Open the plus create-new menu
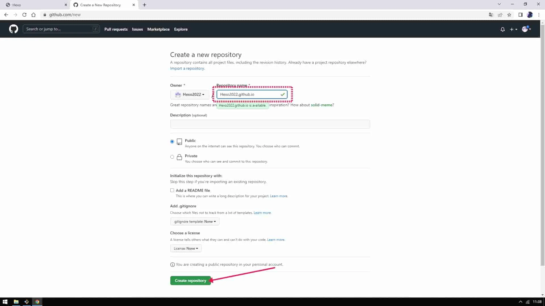The height and width of the screenshot is (306, 545). click(513, 29)
